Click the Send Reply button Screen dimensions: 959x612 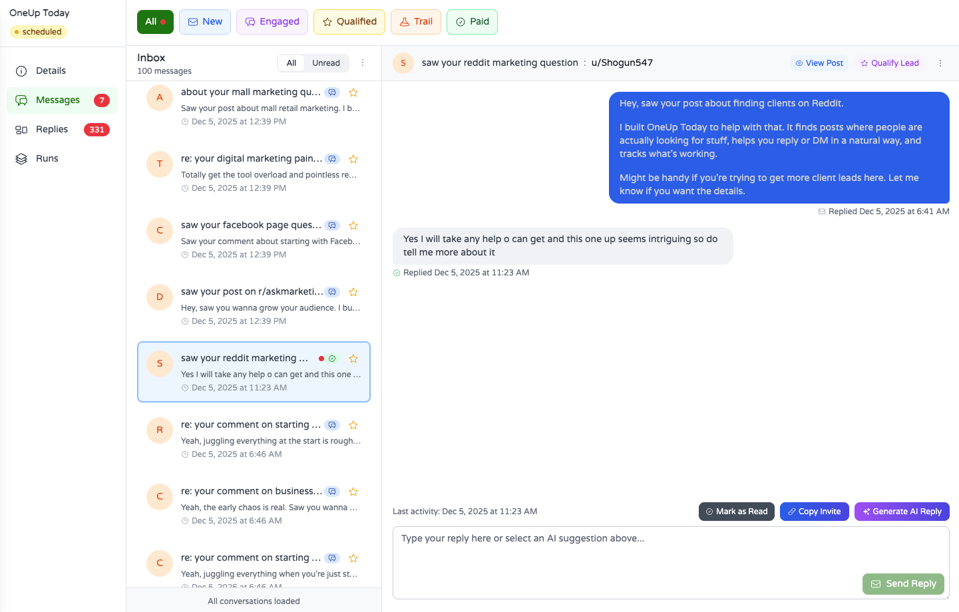pos(903,583)
